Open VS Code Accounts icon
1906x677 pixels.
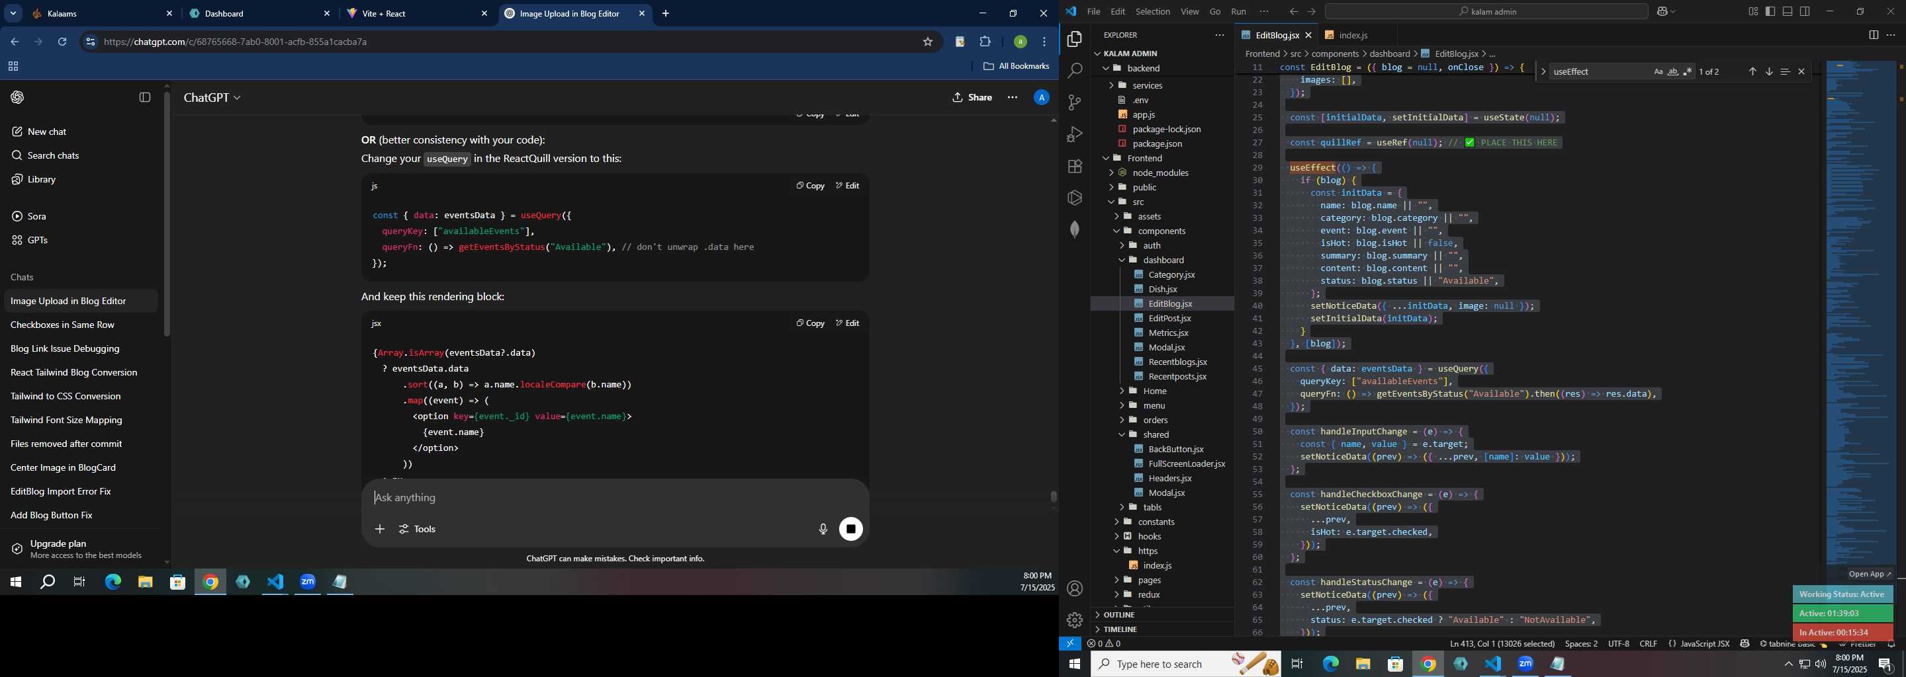(1074, 589)
